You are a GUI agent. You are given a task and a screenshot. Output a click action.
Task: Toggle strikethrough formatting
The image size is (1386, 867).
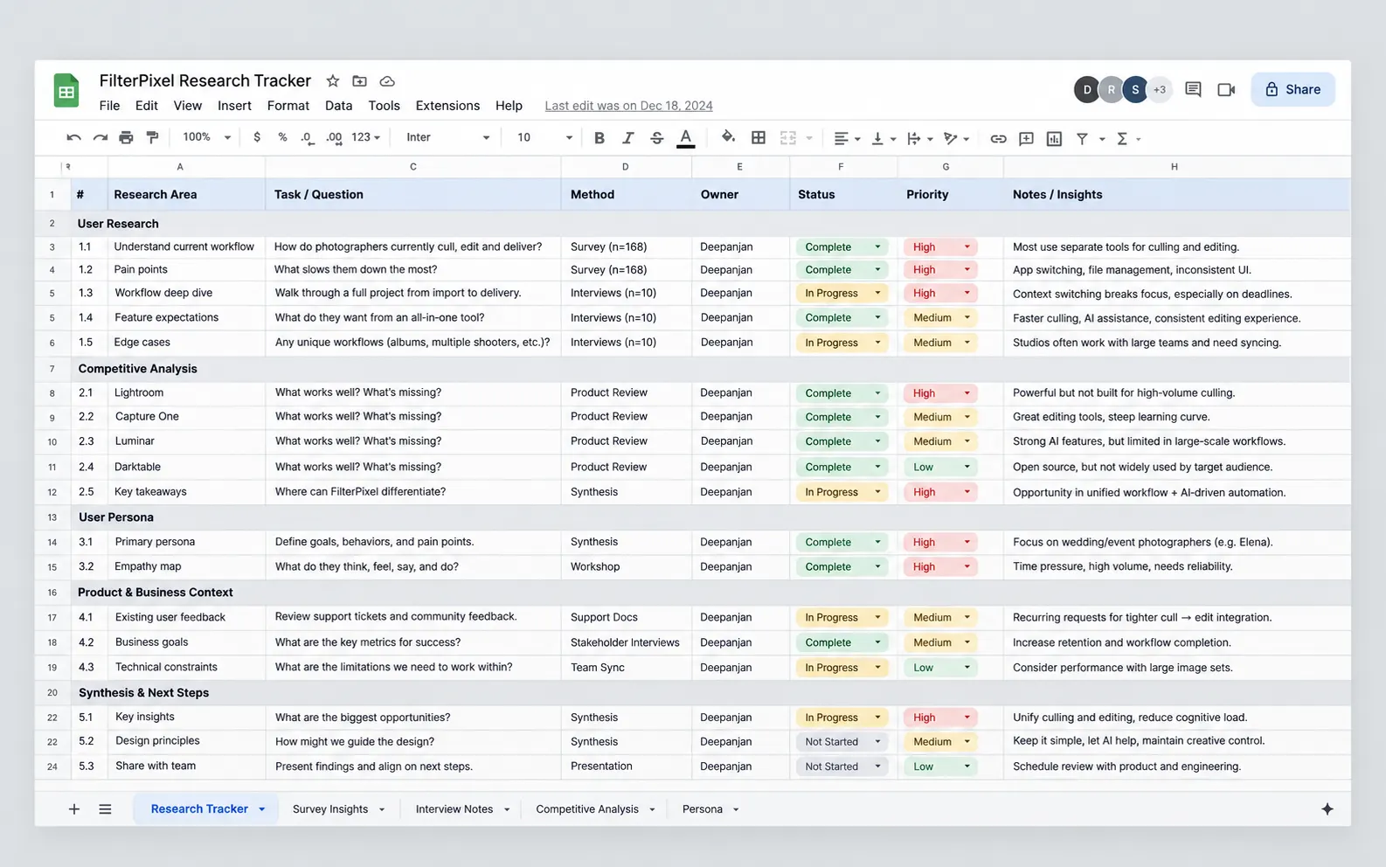[657, 137]
